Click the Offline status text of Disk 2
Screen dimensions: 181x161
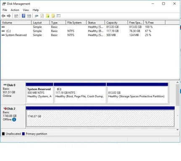click(x=7, y=119)
